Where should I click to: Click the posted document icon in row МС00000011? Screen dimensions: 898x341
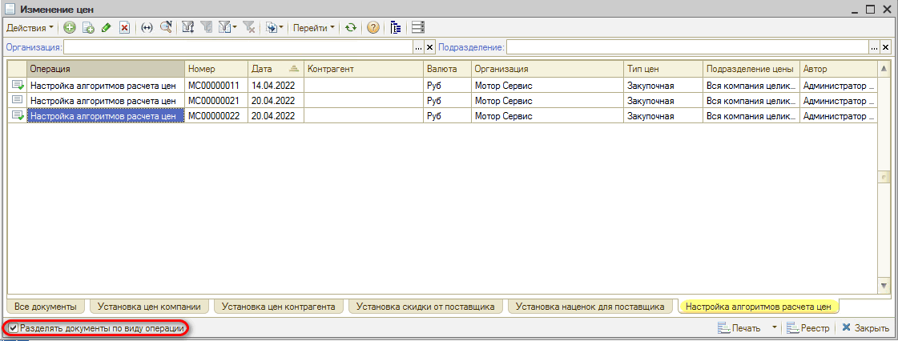tap(18, 86)
